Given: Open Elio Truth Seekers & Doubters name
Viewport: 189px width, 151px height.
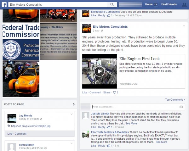Looking at the screenshot, I should [110, 132].
